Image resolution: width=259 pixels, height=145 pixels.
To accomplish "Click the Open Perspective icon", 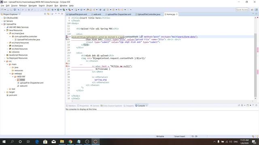I will click(x=252, y=10).
